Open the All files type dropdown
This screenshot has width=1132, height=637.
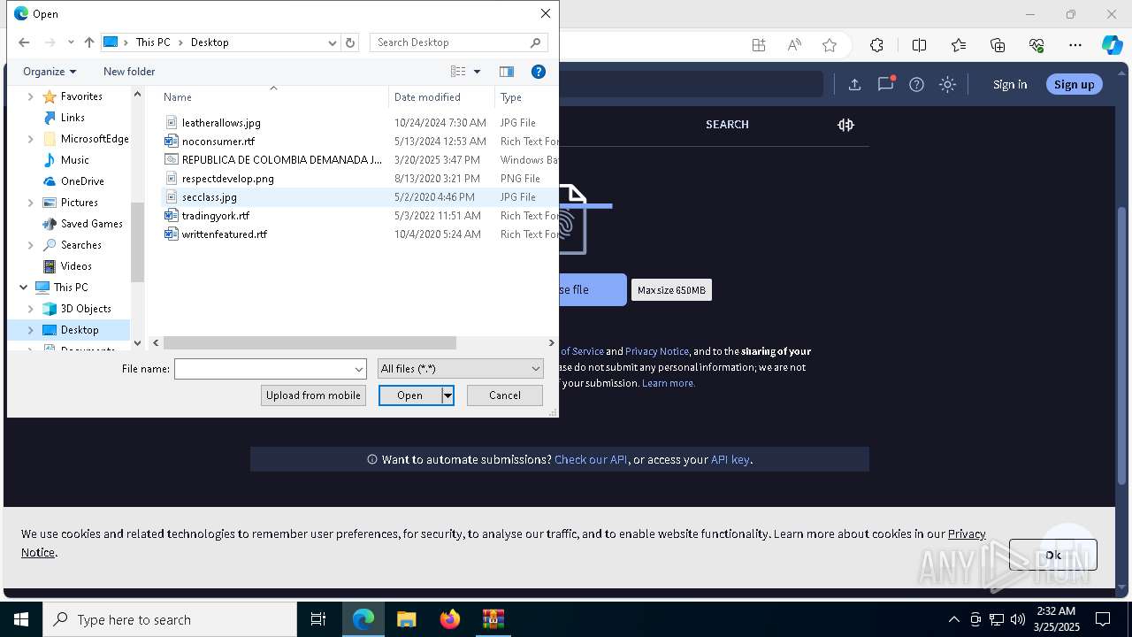460,369
